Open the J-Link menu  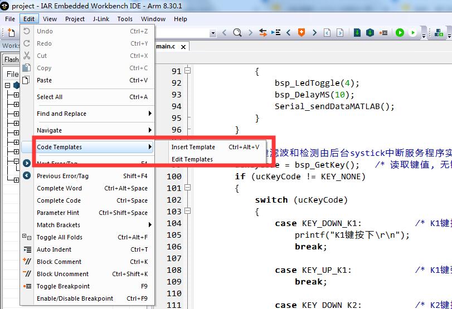click(x=101, y=19)
